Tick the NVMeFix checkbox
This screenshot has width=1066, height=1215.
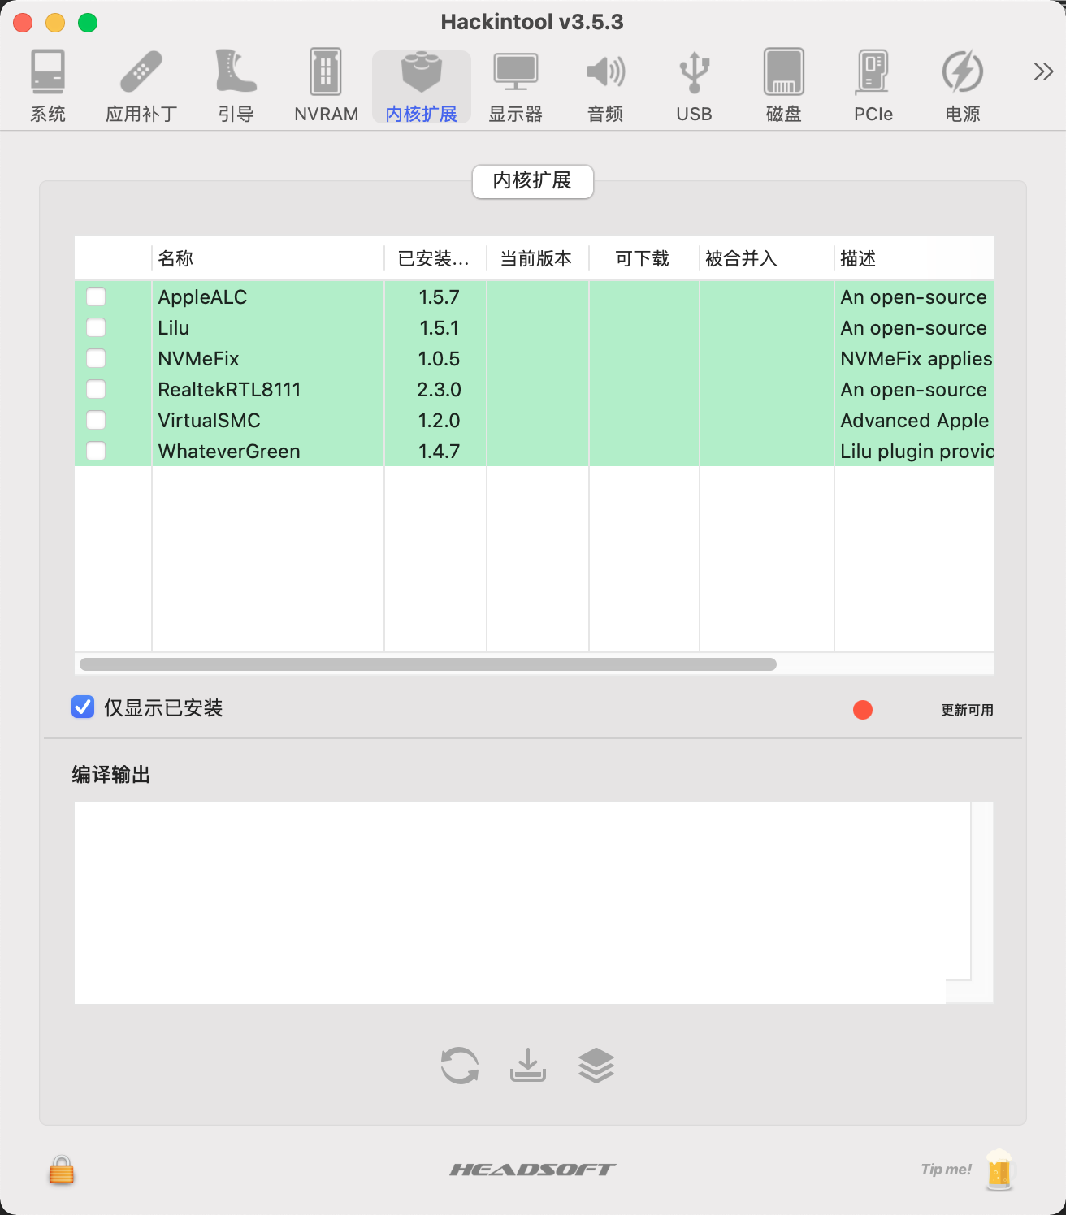[x=96, y=358]
